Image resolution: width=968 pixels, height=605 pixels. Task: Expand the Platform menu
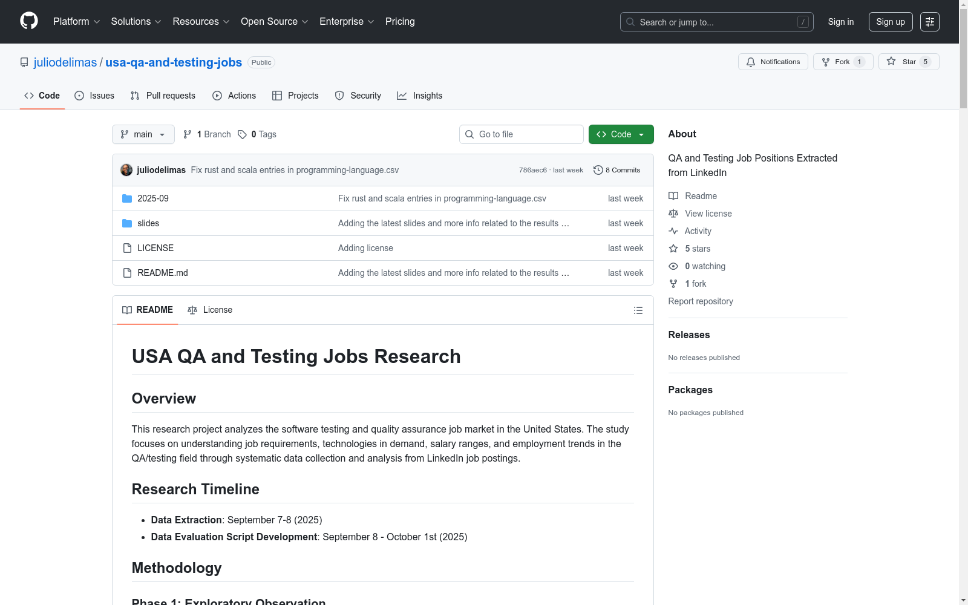coord(76,22)
